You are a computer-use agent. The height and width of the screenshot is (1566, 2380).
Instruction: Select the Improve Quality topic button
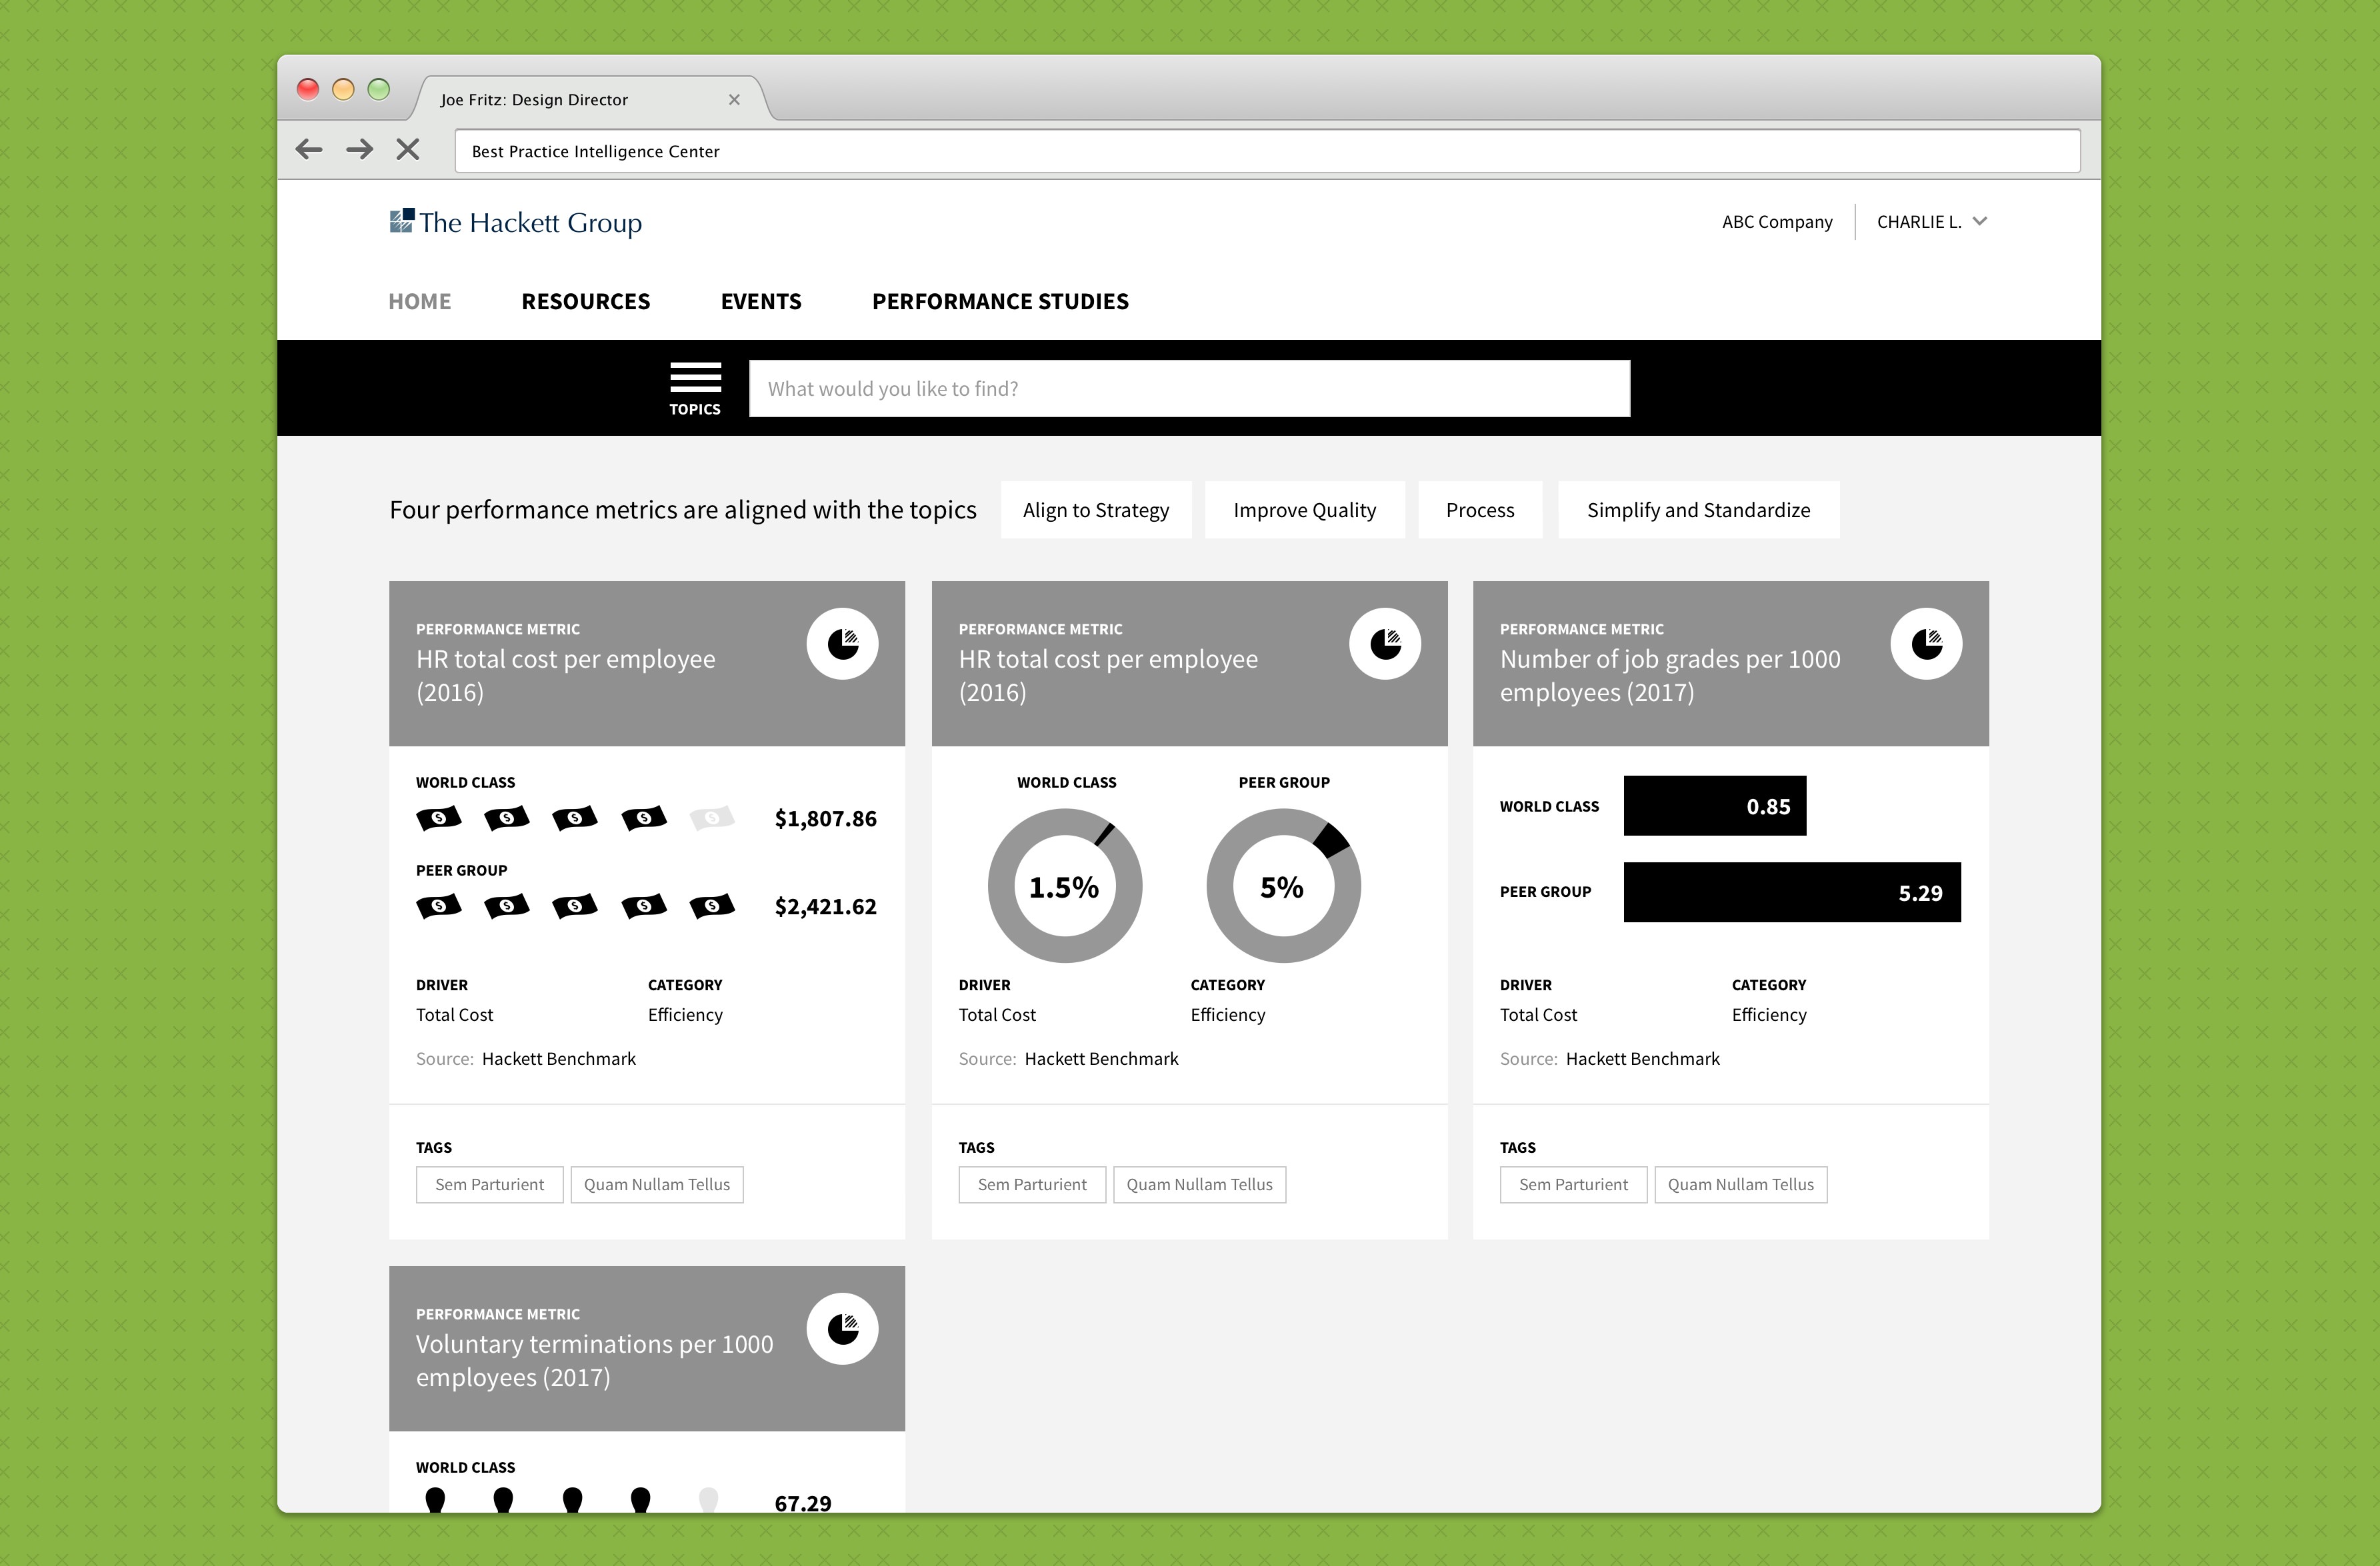[x=1304, y=510]
